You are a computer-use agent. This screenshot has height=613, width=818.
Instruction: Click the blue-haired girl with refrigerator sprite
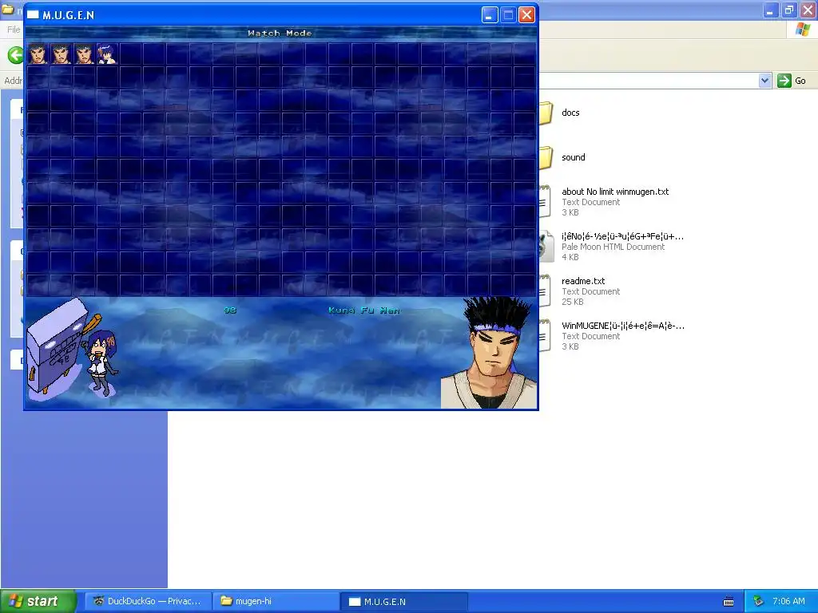click(73, 350)
